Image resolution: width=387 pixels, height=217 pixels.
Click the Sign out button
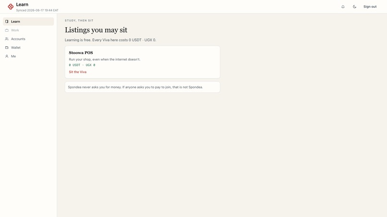pos(370,7)
